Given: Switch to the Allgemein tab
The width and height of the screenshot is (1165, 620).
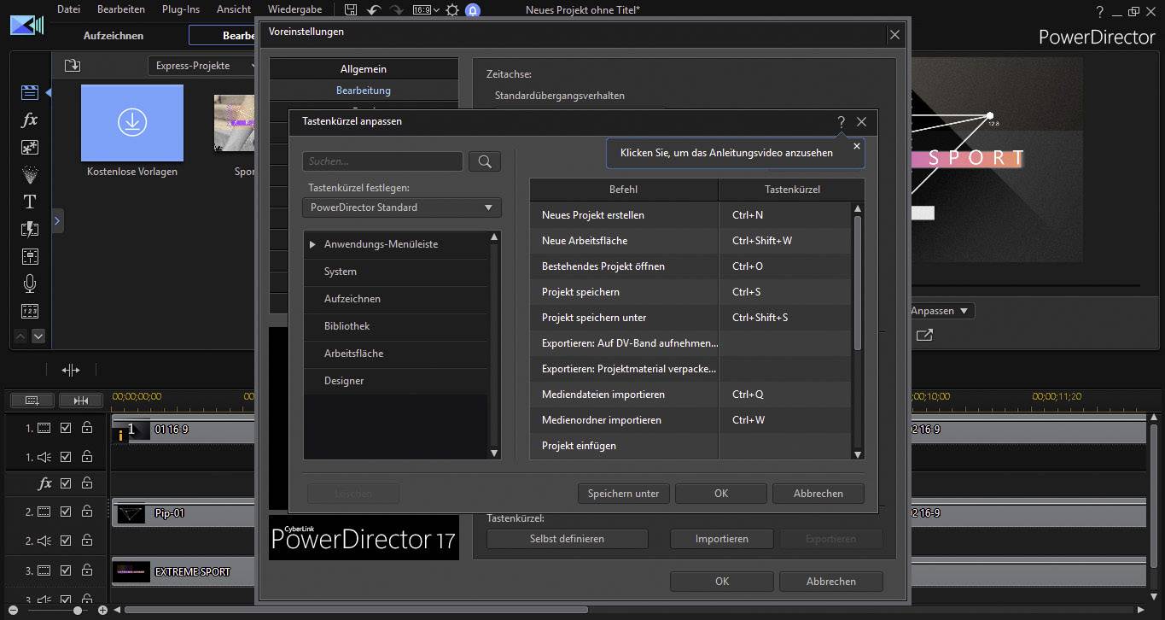Looking at the screenshot, I should pos(364,68).
